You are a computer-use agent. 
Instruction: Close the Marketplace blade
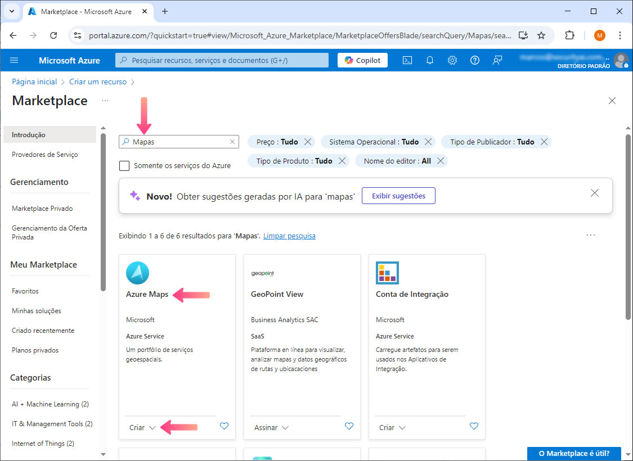point(612,101)
